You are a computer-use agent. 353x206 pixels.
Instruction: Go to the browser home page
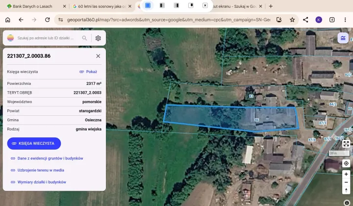(x=8, y=20)
